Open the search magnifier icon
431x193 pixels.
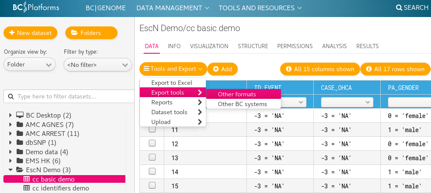coord(399,8)
